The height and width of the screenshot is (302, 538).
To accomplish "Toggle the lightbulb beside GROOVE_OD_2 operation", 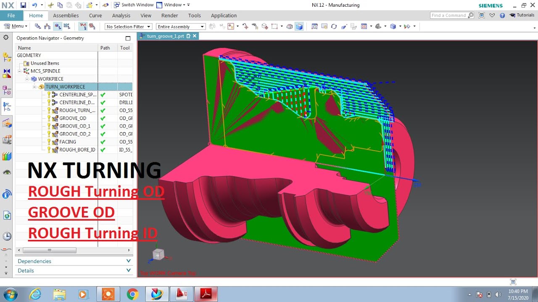I will 49,134.
